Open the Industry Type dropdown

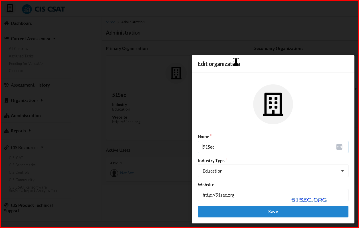click(273, 171)
